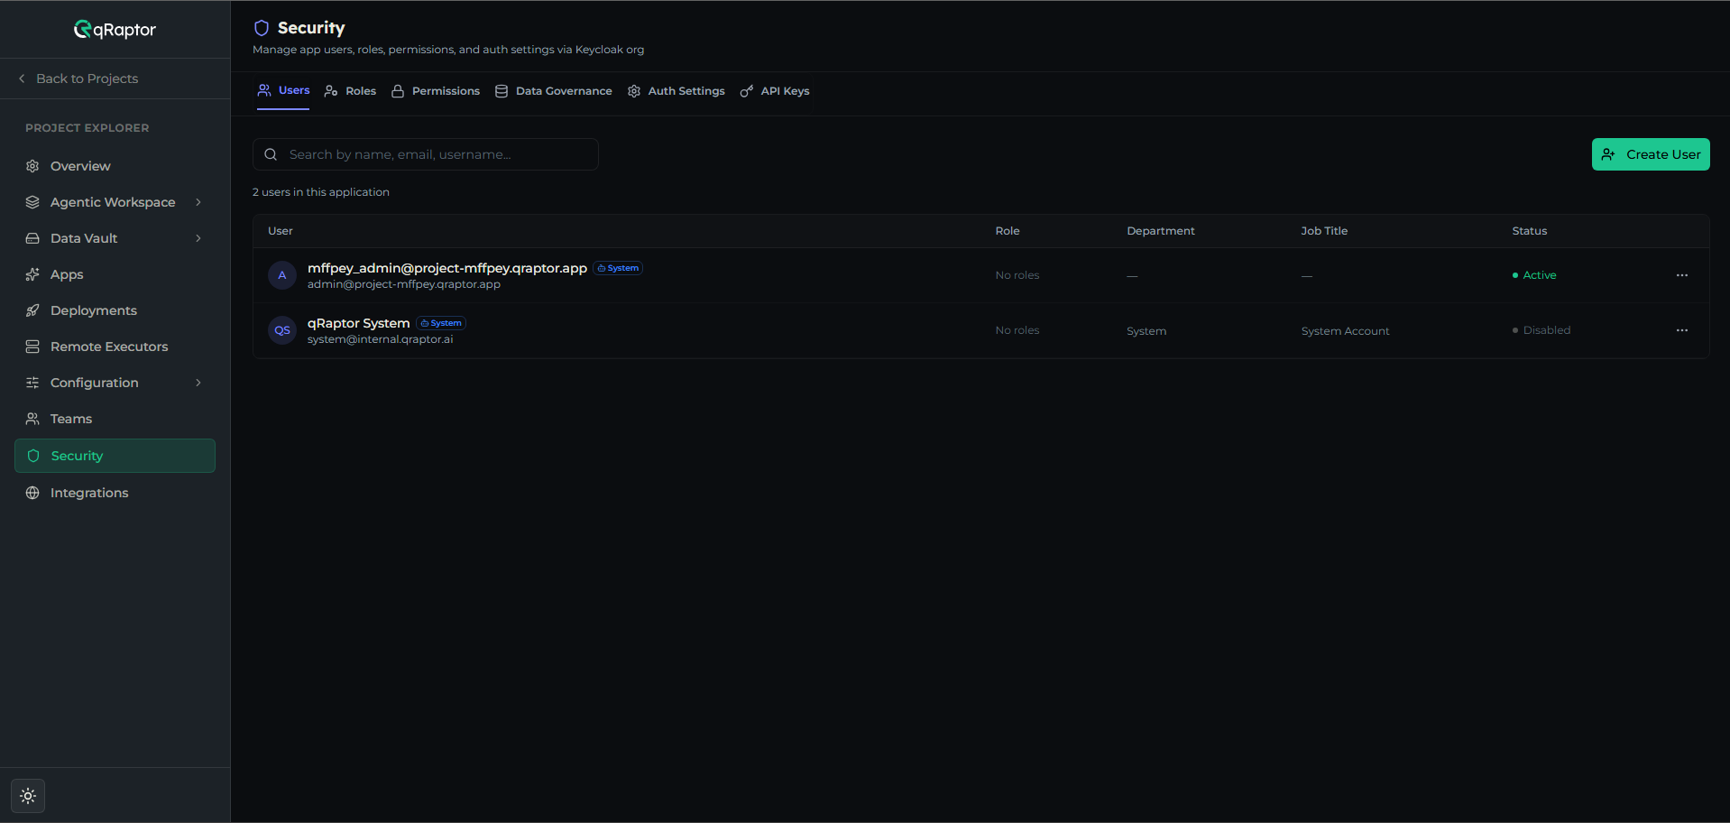Viewport: 1730px width, 823px height.
Task: Click 'No roles' for qRaptor System row
Action: click(1017, 330)
